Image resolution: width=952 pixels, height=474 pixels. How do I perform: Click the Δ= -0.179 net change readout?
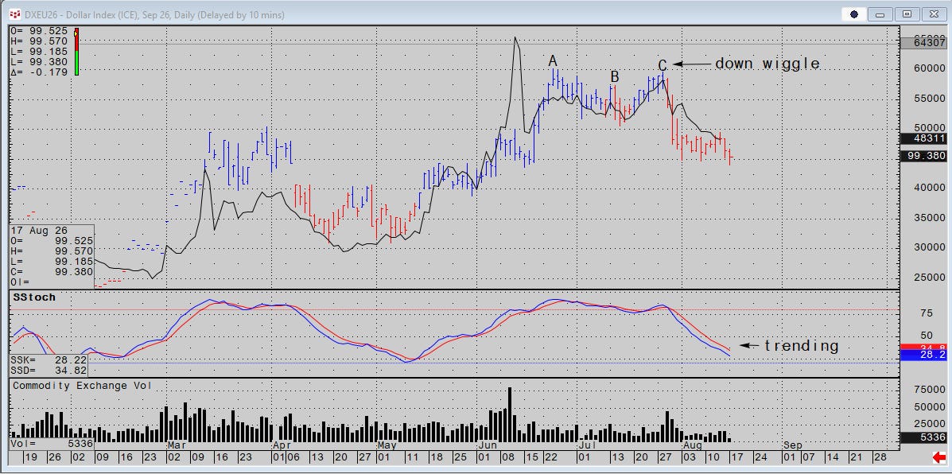pos(39,72)
